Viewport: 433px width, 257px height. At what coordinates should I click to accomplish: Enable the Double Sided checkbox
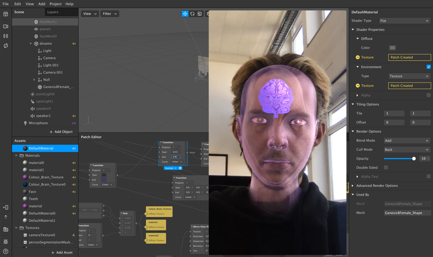pyautogui.click(x=385, y=167)
